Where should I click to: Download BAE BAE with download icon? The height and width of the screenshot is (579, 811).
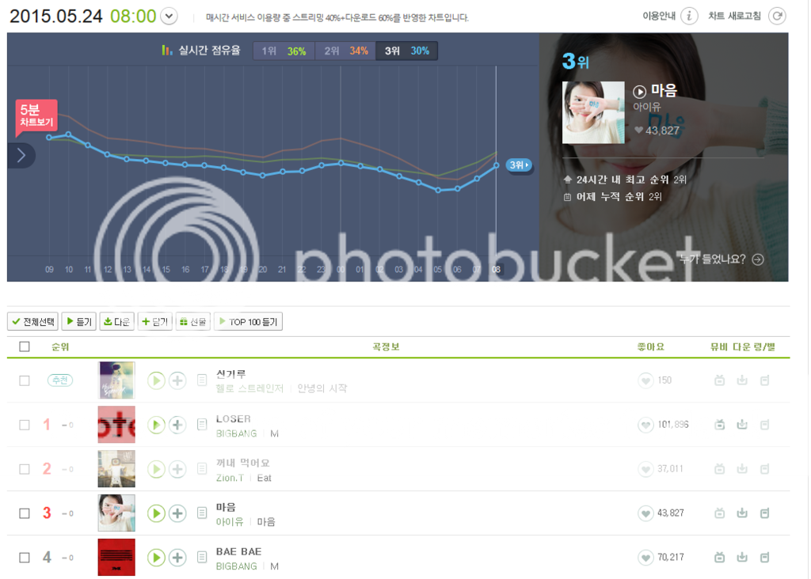(742, 557)
